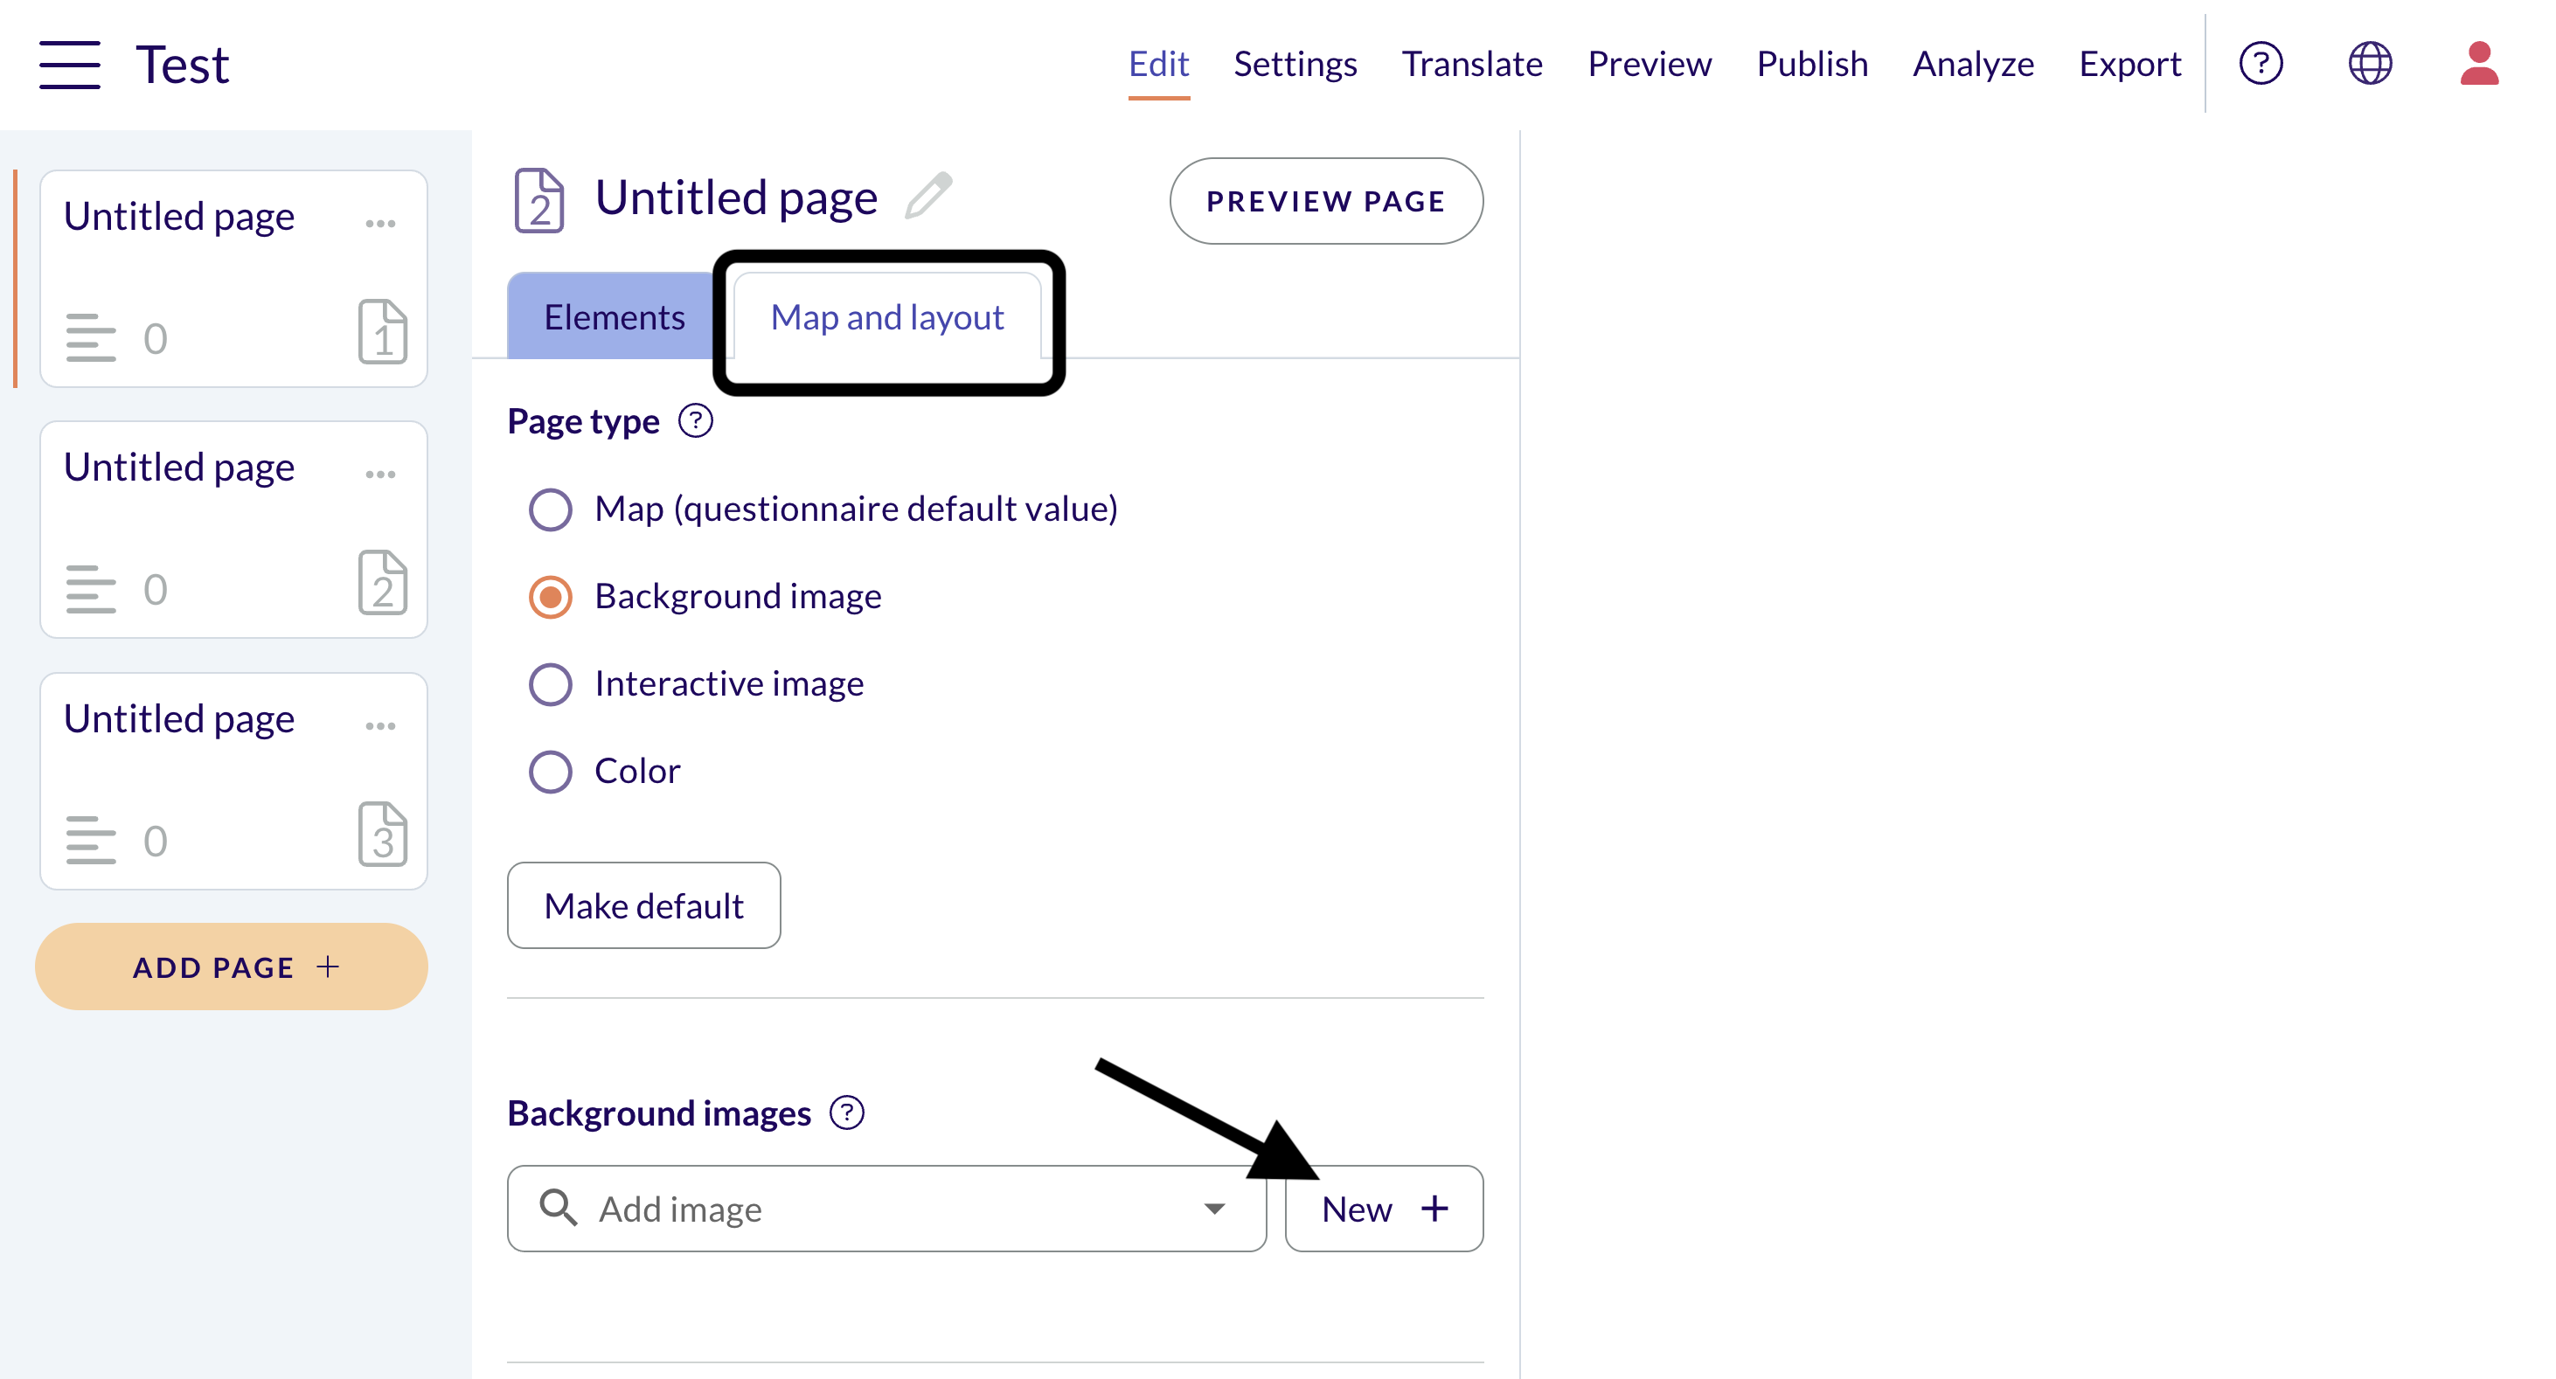Select the first Untitled page card

click(x=234, y=278)
